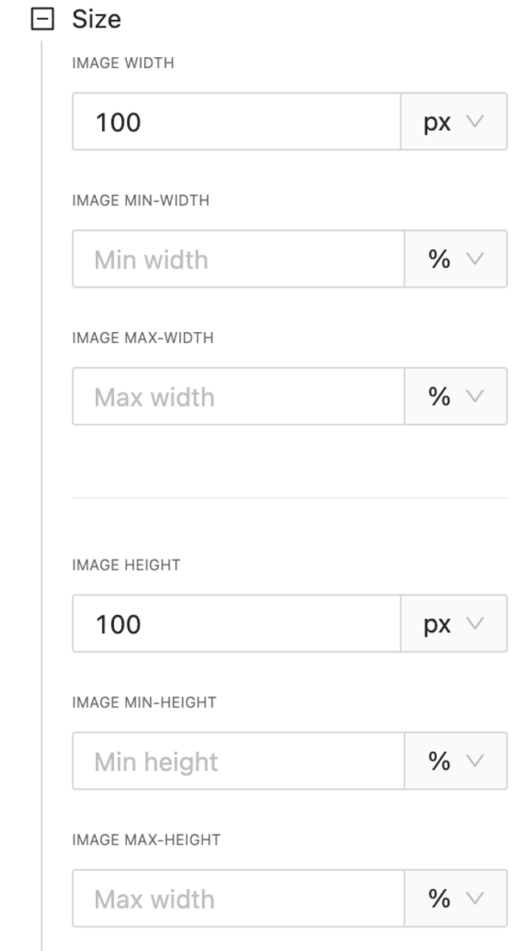Open the Image Min-Width % unit dropdown
531x951 pixels.
(456, 259)
